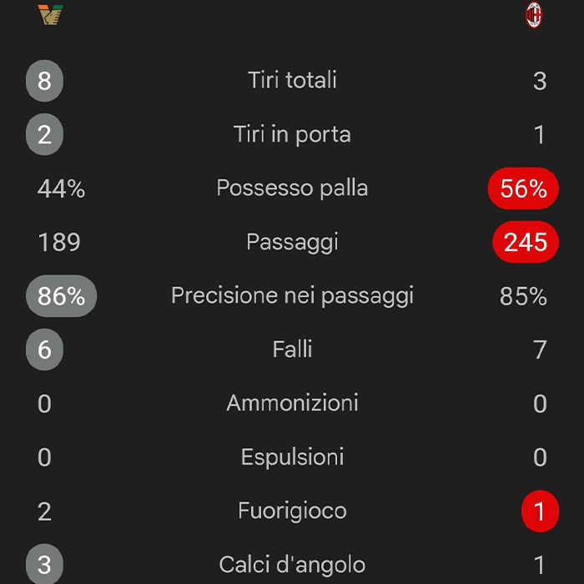
Task: Select Precisione nei passaggi label
Action: 292,296
